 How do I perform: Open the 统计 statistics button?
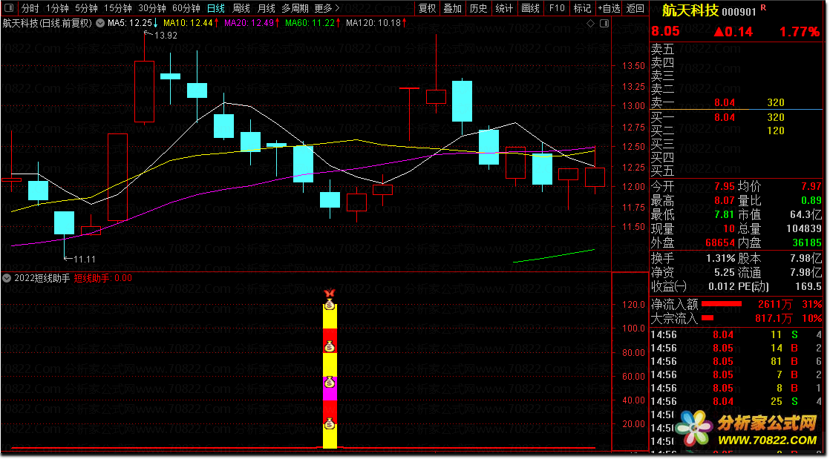(x=504, y=8)
